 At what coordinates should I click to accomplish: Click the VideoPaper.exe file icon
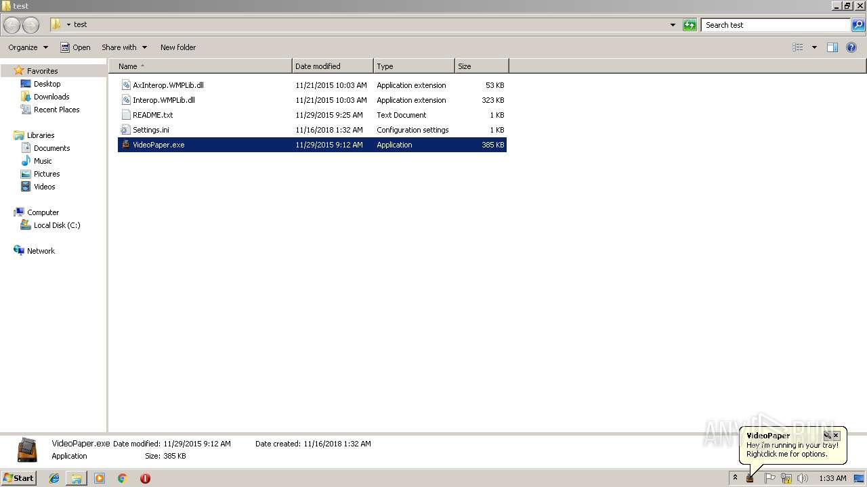coord(125,145)
